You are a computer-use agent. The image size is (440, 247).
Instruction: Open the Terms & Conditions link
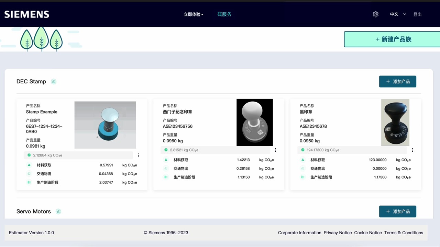click(x=404, y=233)
